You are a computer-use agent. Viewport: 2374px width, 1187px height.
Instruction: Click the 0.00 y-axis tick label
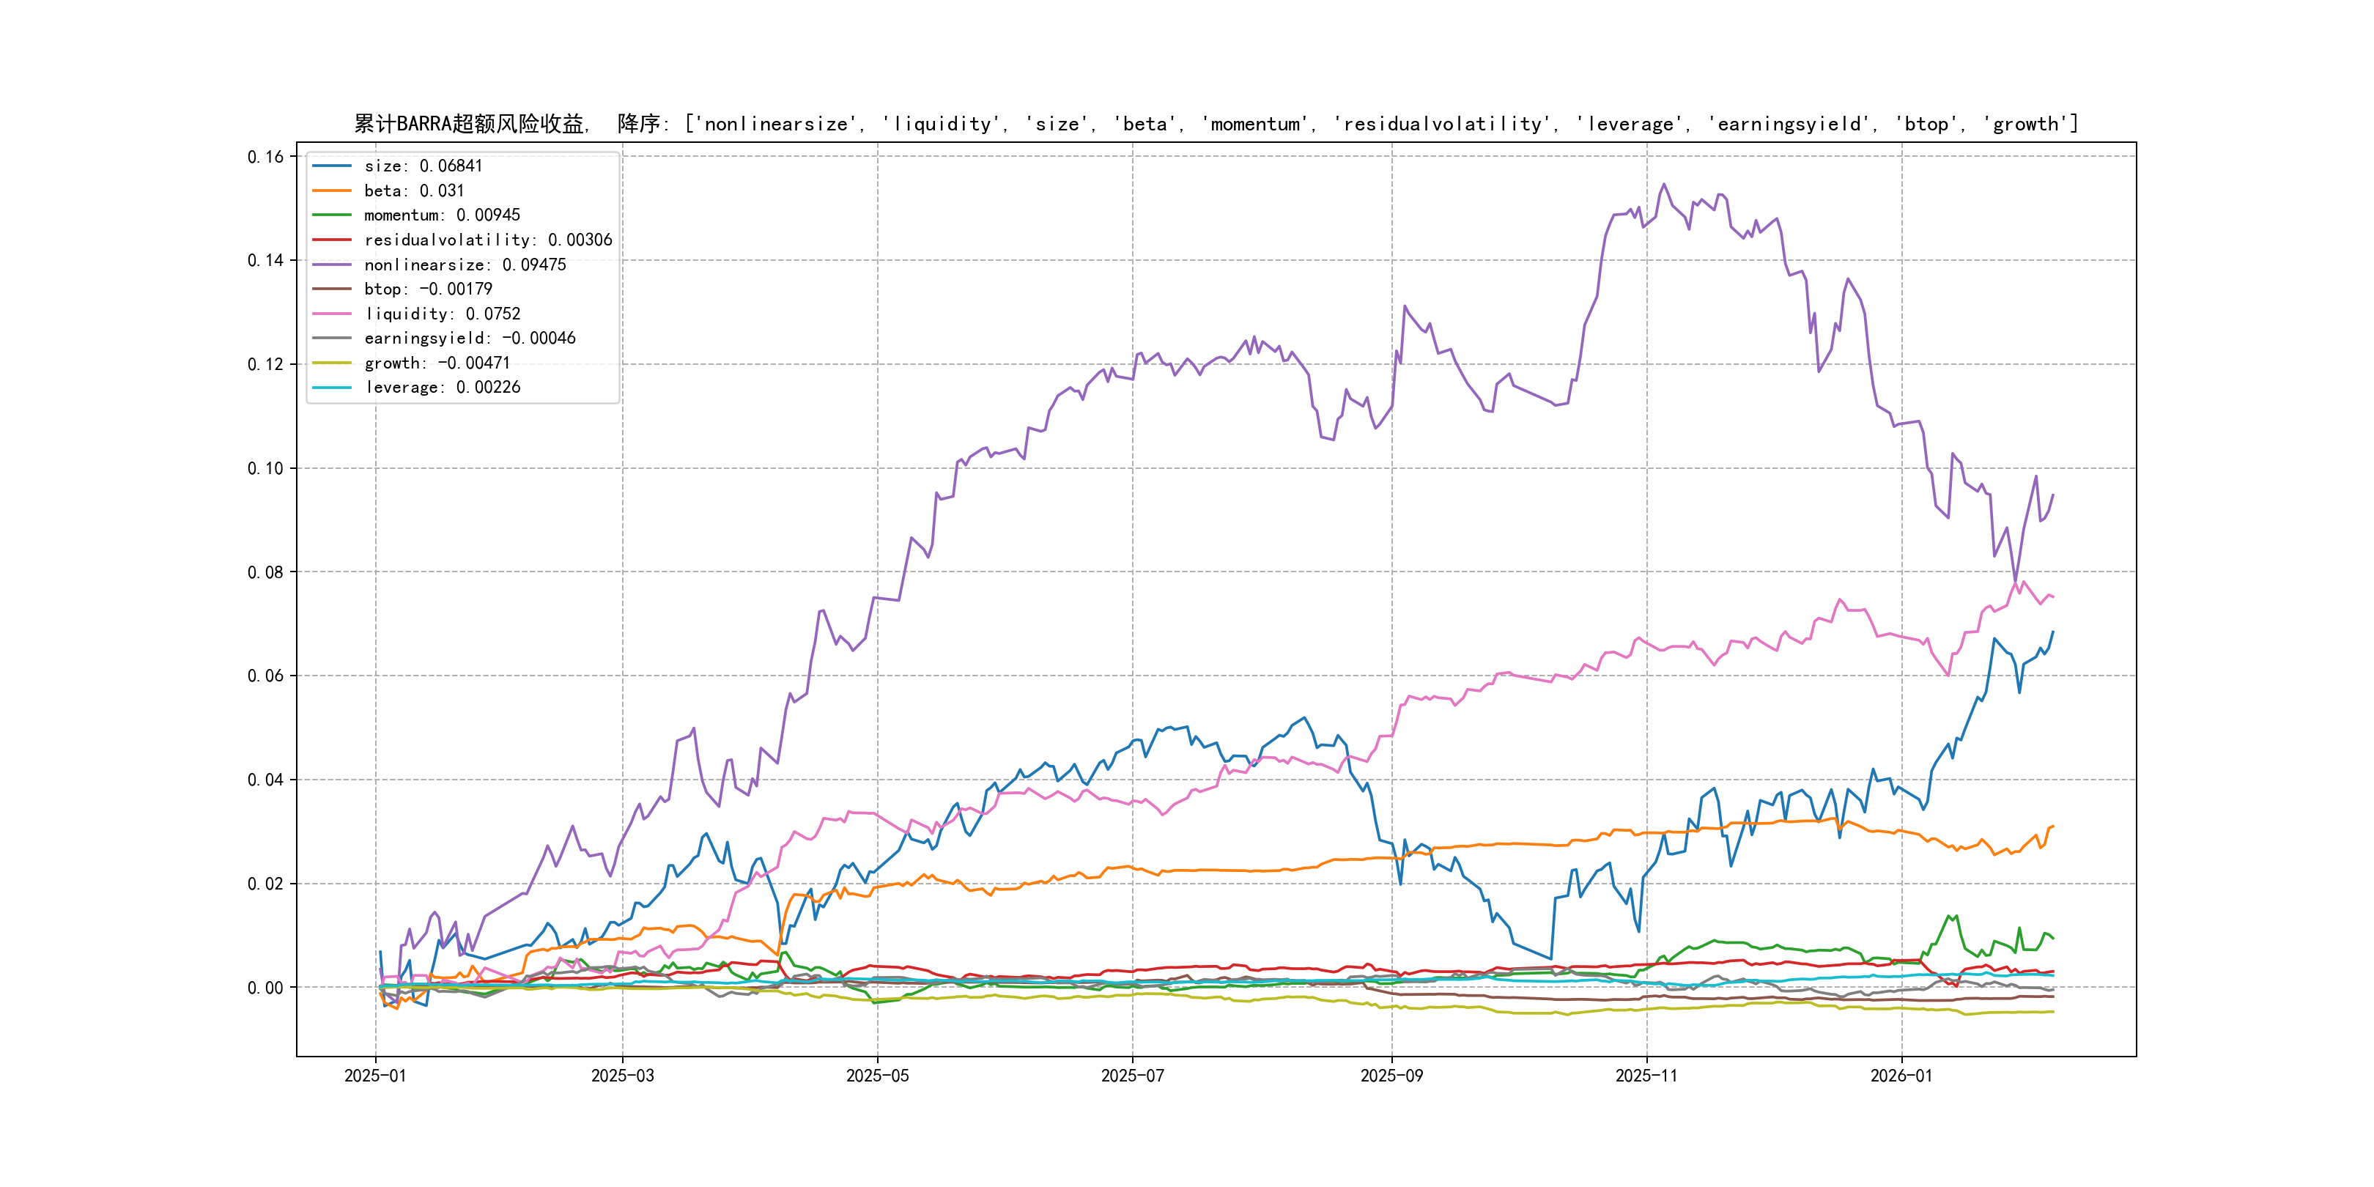point(265,988)
